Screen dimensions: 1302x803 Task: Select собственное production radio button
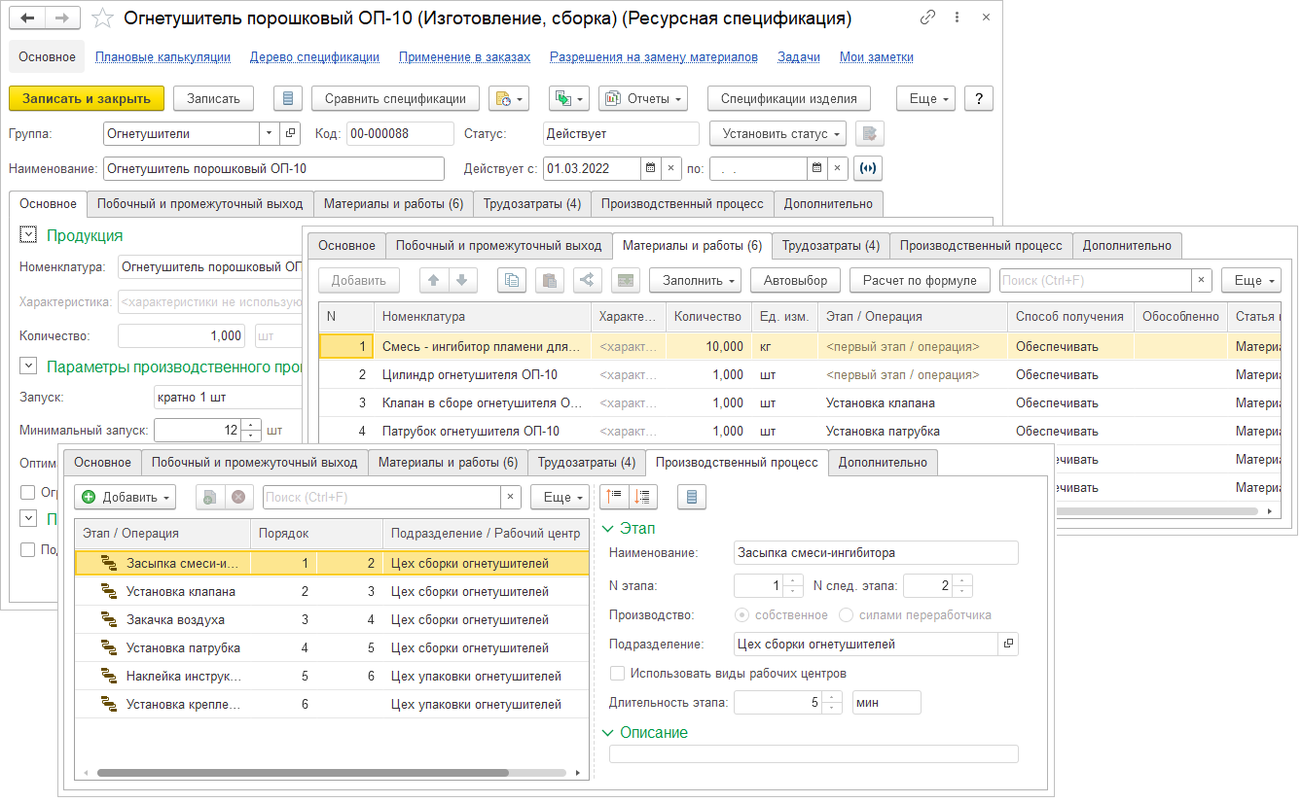tap(742, 614)
